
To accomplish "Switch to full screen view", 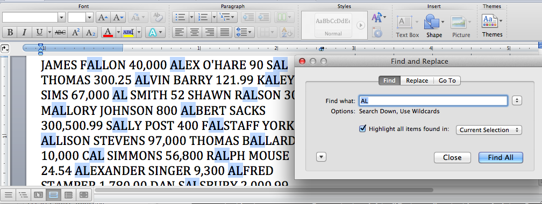I will click(84, 195).
